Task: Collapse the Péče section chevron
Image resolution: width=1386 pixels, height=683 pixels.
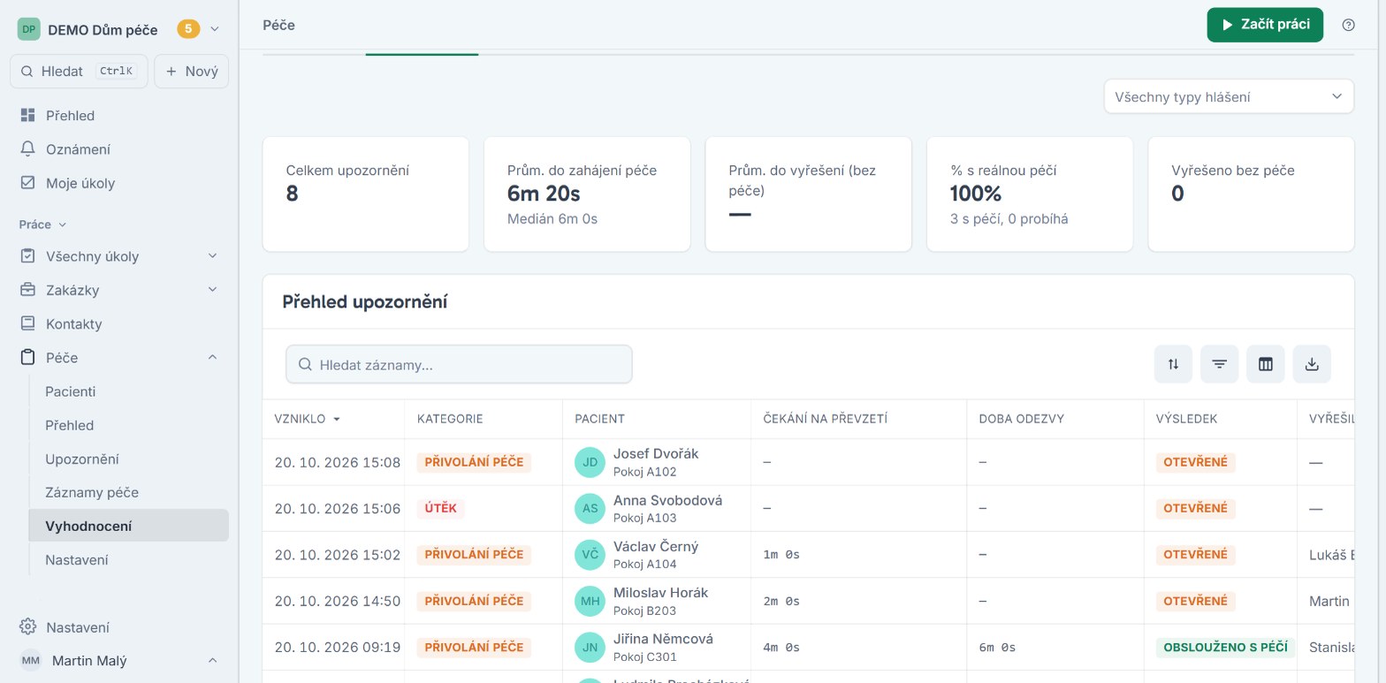Action: pyautogui.click(x=212, y=357)
